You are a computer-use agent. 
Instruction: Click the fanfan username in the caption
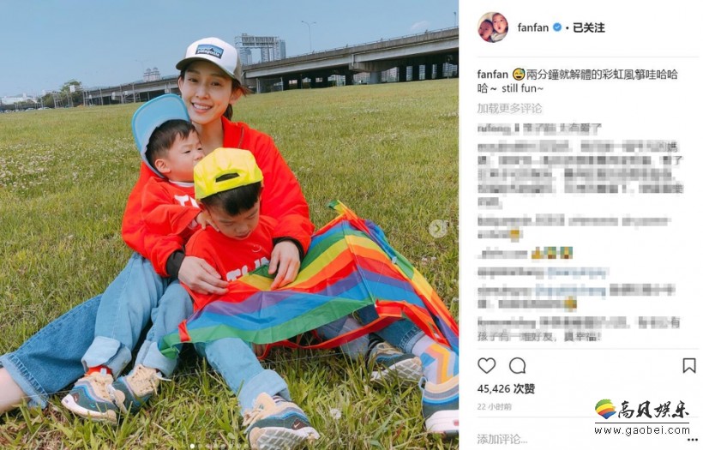point(492,75)
